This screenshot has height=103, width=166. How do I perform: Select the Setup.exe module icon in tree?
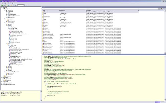[x=5, y=9]
